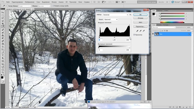Click the Авто button in Levels
Screen dimensions: 194x109
point(140,22)
